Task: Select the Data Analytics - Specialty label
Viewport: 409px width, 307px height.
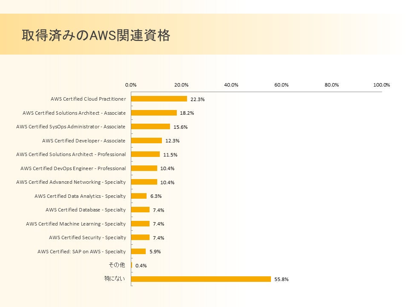Action: point(80,196)
